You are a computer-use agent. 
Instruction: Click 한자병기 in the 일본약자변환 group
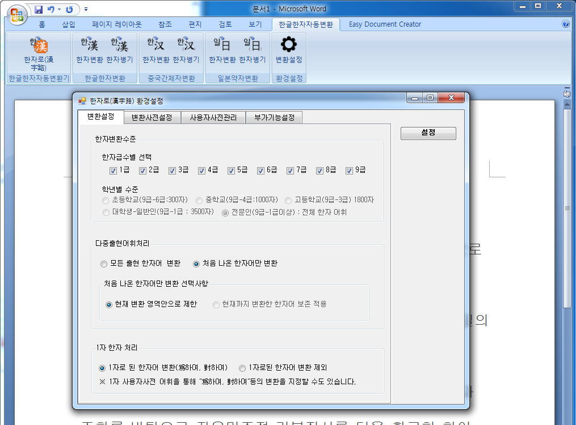[x=252, y=51]
